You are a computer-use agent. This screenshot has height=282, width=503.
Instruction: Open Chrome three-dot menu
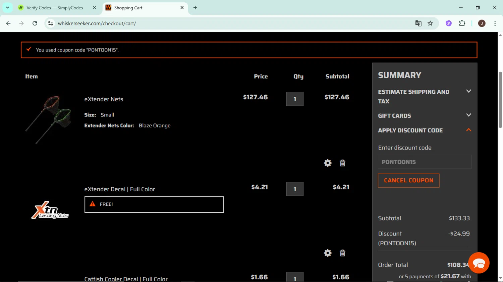495,23
